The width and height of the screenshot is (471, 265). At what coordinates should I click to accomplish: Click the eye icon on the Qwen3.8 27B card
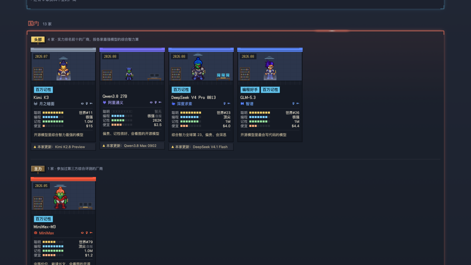(x=151, y=102)
